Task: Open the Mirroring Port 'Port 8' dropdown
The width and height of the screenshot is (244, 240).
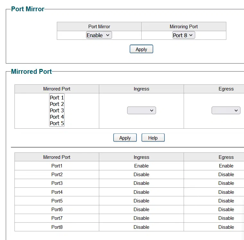Action: 183,35
